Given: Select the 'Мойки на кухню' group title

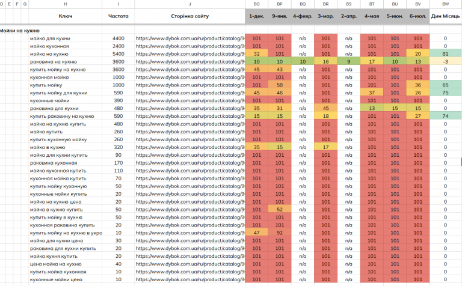Looking at the screenshot, I should 19,31.
